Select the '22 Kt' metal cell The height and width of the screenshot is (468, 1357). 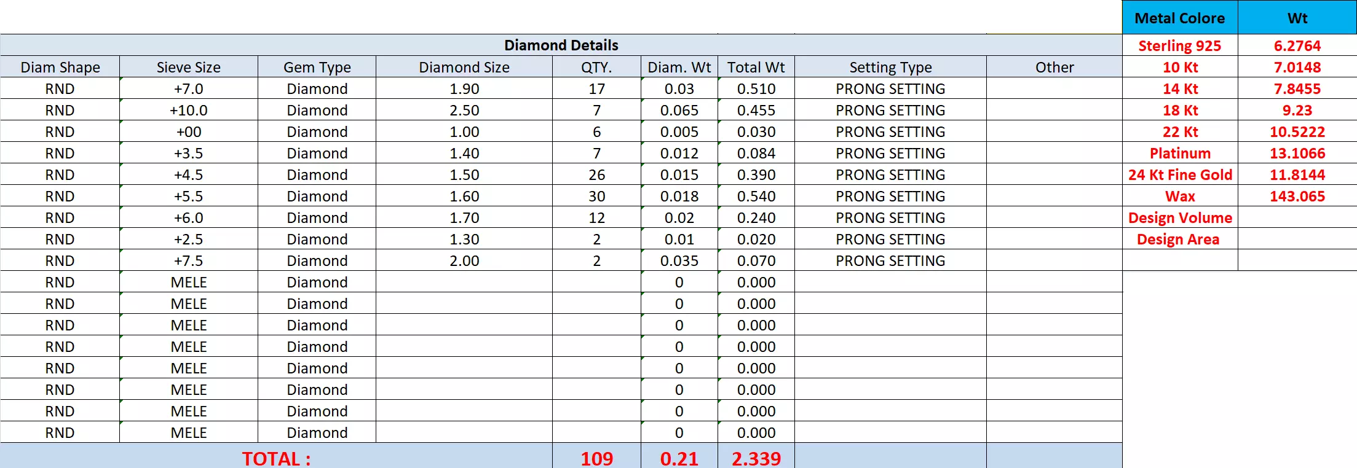point(1180,131)
